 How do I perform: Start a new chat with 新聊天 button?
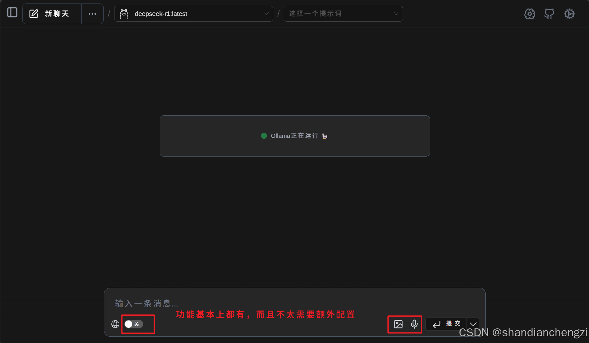52,14
